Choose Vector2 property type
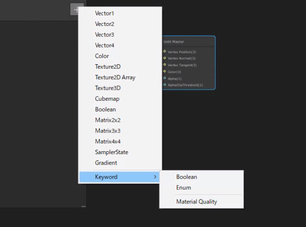The width and height of the screenshot is (306, 227). tap(120, 24)
